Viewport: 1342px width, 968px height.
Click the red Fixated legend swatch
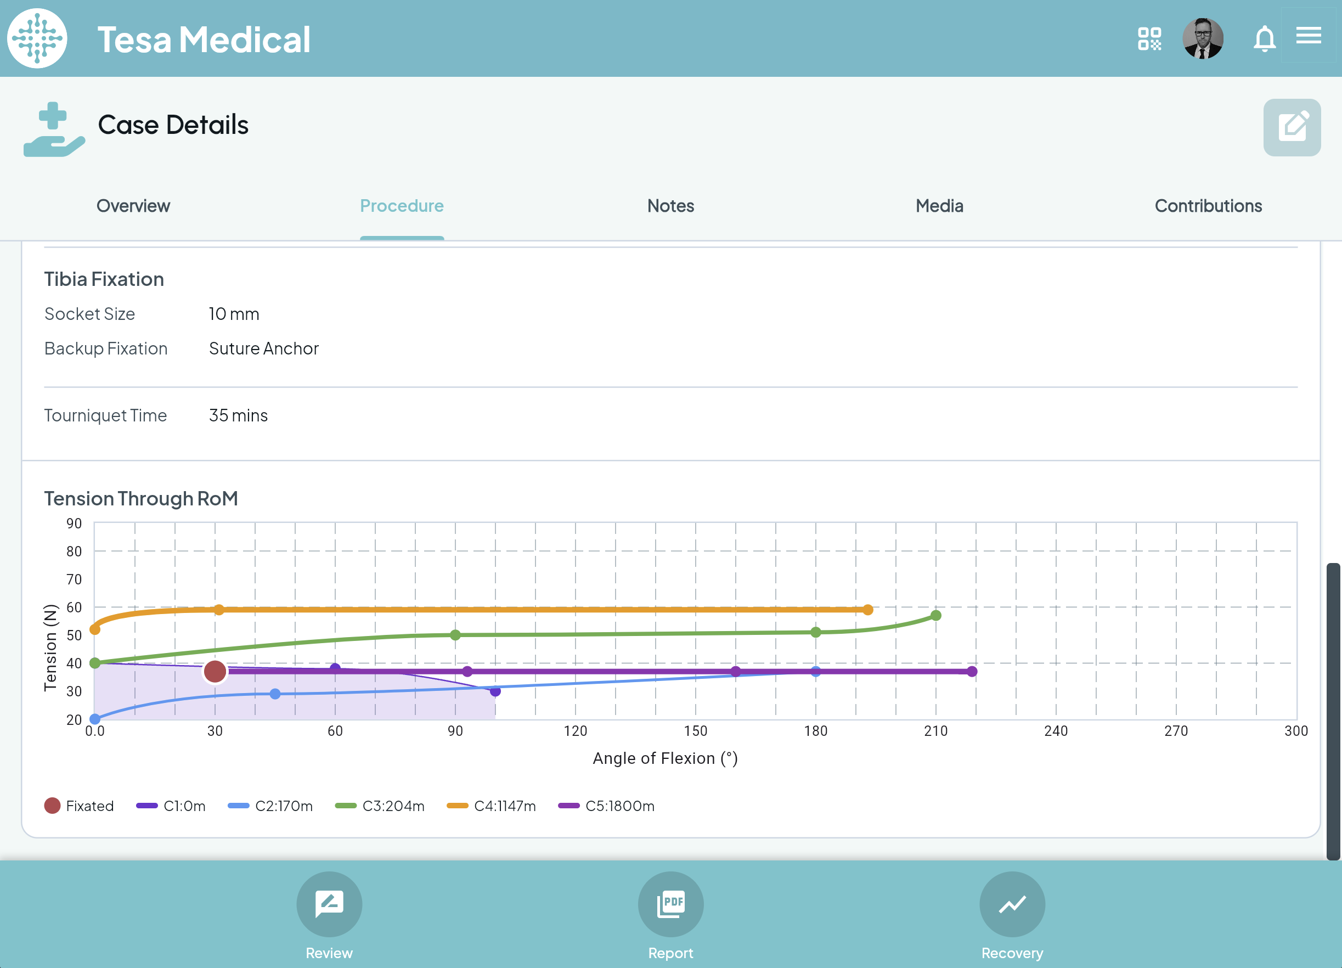coord(52,806)
